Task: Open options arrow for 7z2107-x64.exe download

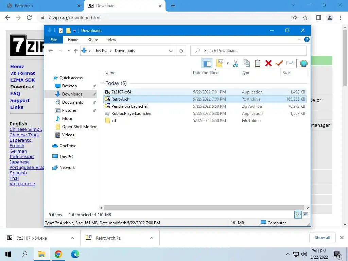Action: coord(72,238)
